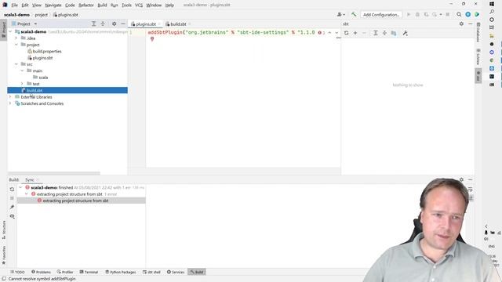502x282 pixels.
Task: Select the scala folder in tree
Action: pos(43,78)
